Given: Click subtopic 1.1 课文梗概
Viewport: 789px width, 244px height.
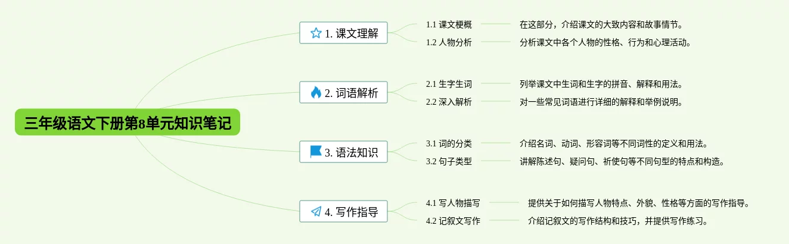Looking at the screenshot, I should 449,25.
